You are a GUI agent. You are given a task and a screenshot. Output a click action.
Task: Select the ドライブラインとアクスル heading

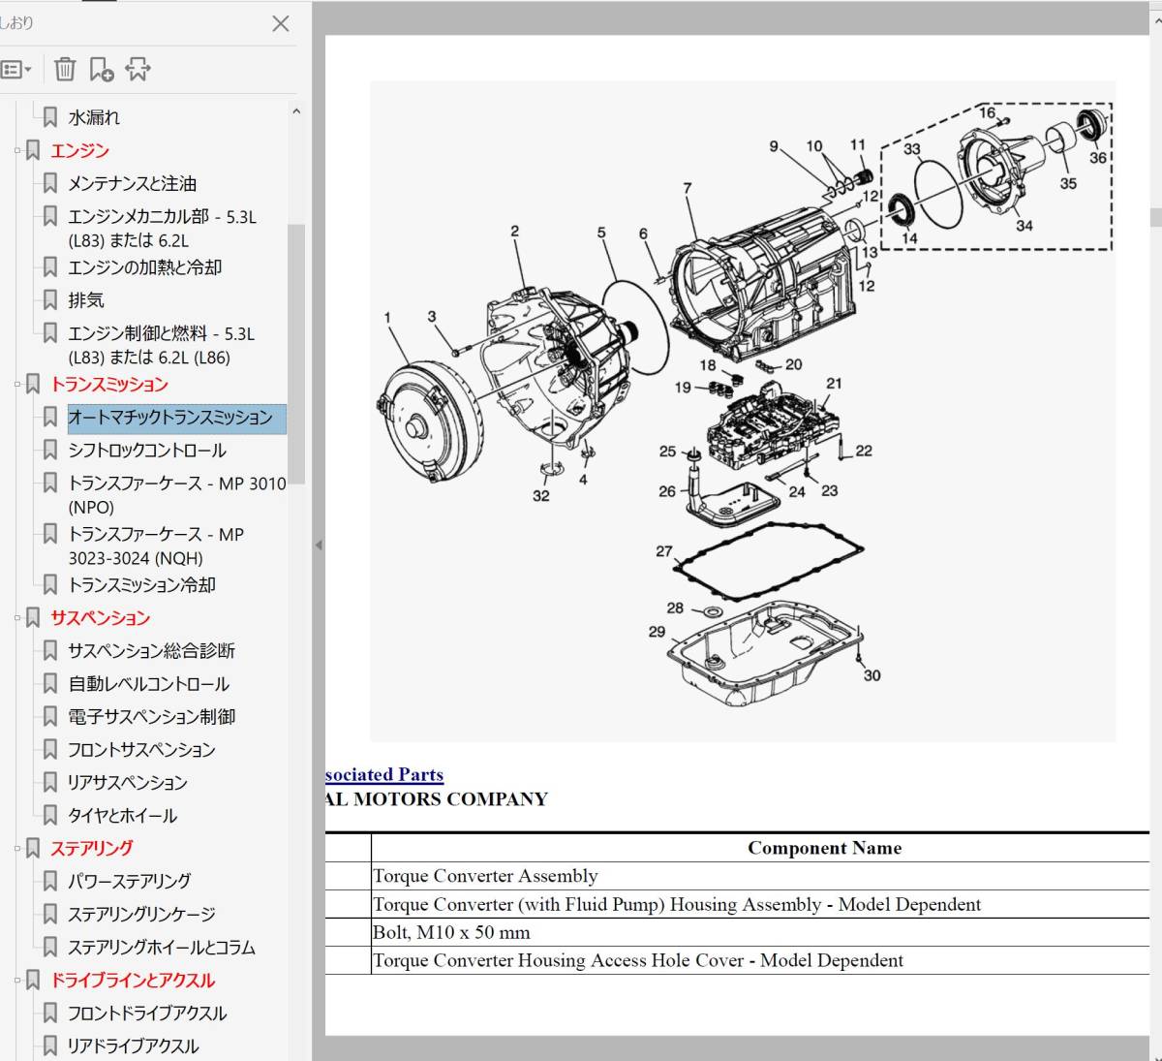tap(133, 981)
